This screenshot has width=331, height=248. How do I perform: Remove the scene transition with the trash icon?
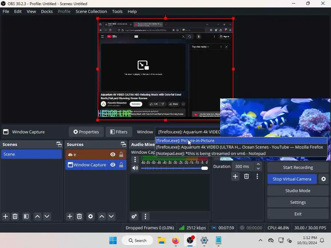(246, 176)
